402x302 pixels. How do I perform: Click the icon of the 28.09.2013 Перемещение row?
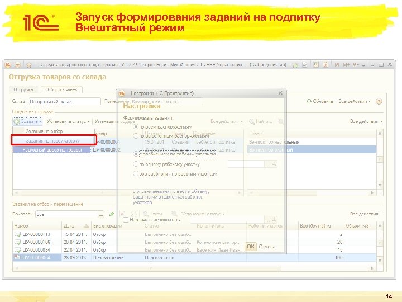click(17, 257)
